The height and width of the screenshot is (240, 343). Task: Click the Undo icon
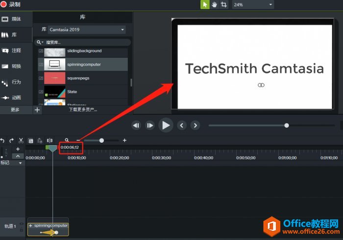pos(2,140)
